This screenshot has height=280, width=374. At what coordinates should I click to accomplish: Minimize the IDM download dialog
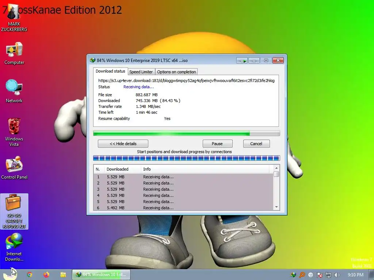(254, 61)
